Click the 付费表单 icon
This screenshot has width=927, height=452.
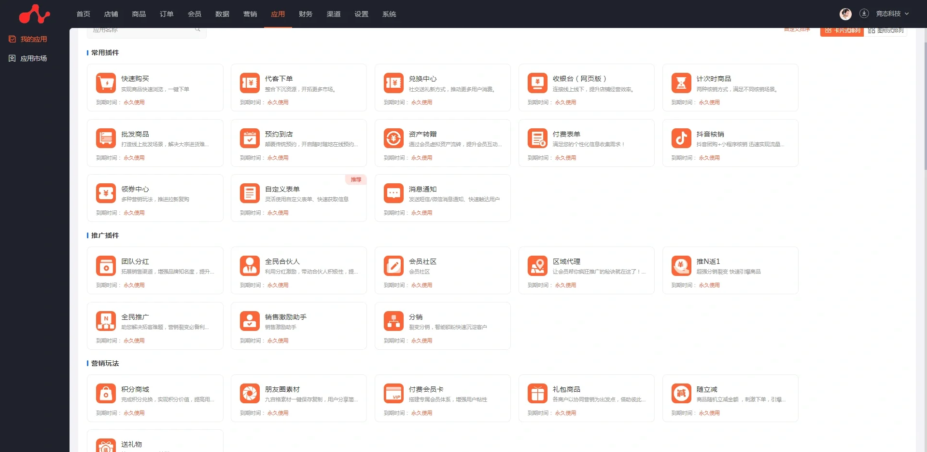pyautogui.click(x=537, y=138)
